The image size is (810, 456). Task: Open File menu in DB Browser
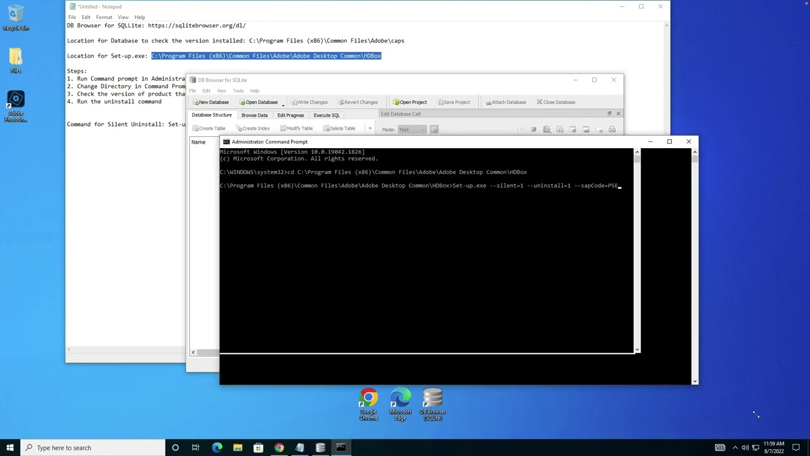192,91
